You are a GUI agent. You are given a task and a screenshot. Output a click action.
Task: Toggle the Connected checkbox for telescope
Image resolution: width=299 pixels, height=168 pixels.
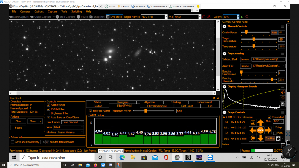(269, 117)
